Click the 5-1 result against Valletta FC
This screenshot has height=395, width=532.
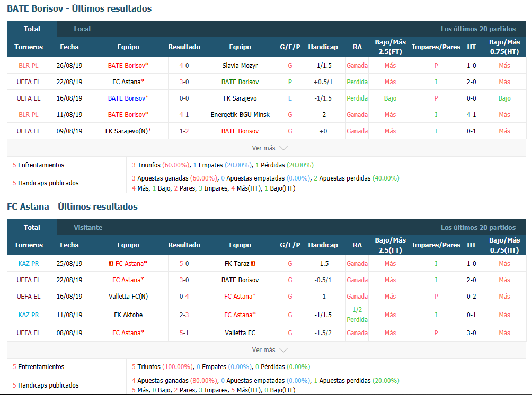[184, 333]
